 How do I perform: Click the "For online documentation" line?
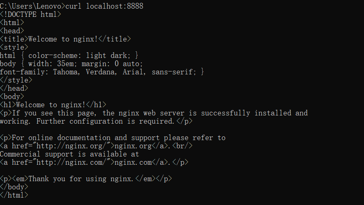click(113, 138)
